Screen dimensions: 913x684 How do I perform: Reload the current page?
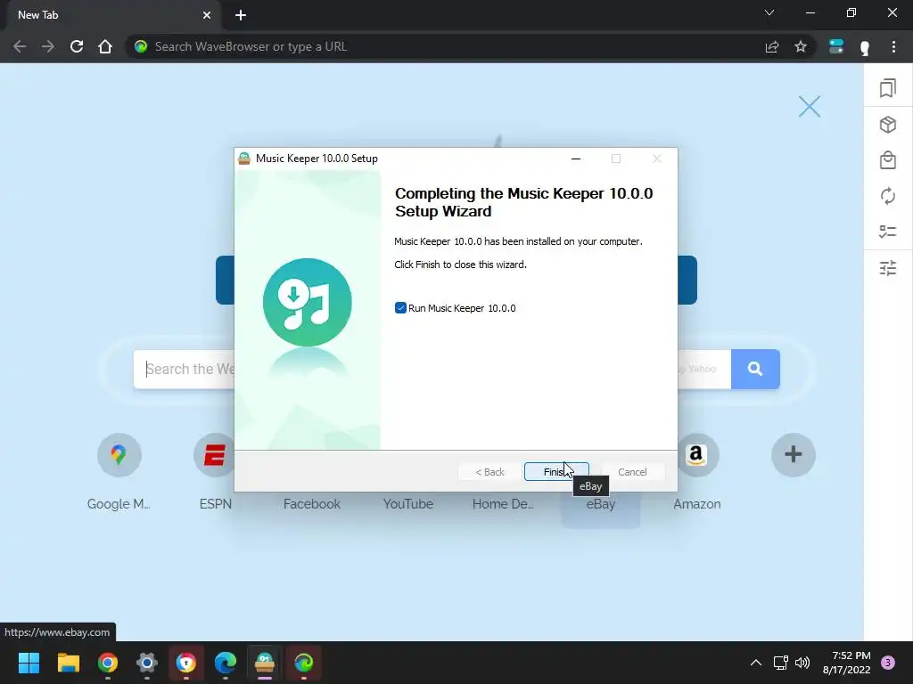(77, 46)
